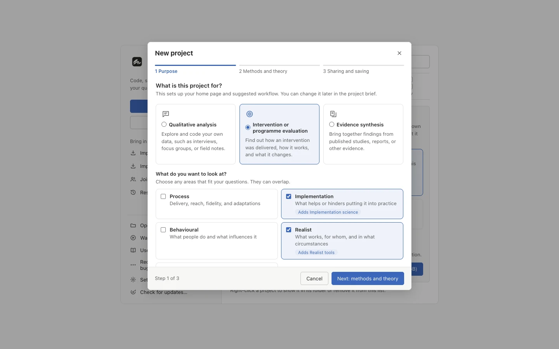559x349 pixels.
Task: Click the three-dots request icon in sidebar
Action: 133,265
